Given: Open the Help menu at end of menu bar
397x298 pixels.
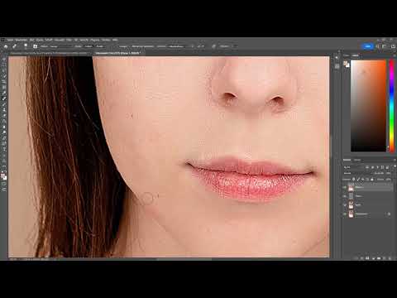Looking at the screenshot, I should 115,40.
